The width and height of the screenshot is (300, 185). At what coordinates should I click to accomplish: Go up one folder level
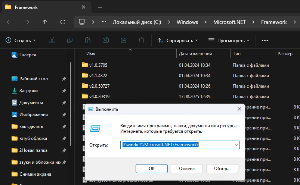(x=44, y=22)
